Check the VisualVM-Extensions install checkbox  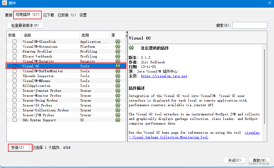[x=14, y=46]
